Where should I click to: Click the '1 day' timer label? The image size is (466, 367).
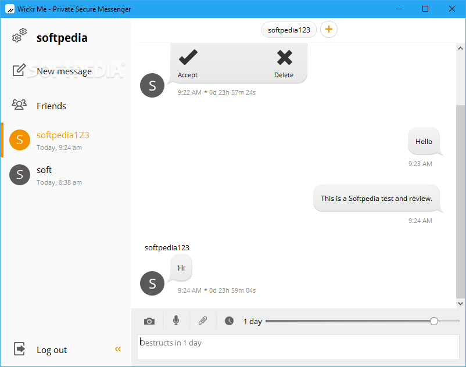pyautogui.click(x=253, y=321)
